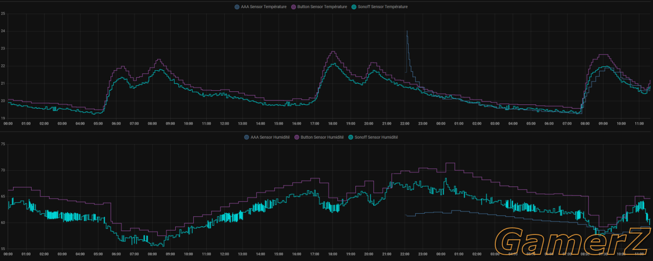The image size is (653, 261).
Task: Click the 22 label on temperature y-axis
Action: click(x=3, y=66)
